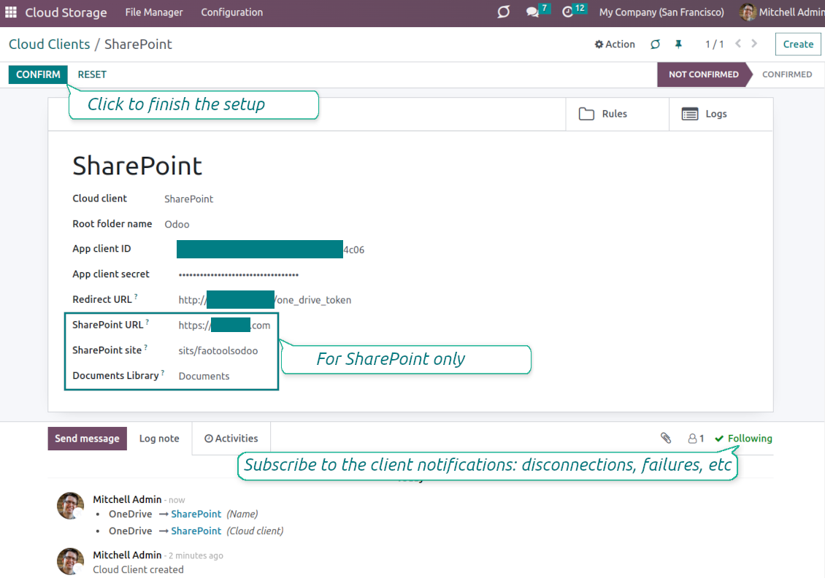Click the SharePoint record title
This screenshot has height=578, width=825.
click(x=137, y=166)
